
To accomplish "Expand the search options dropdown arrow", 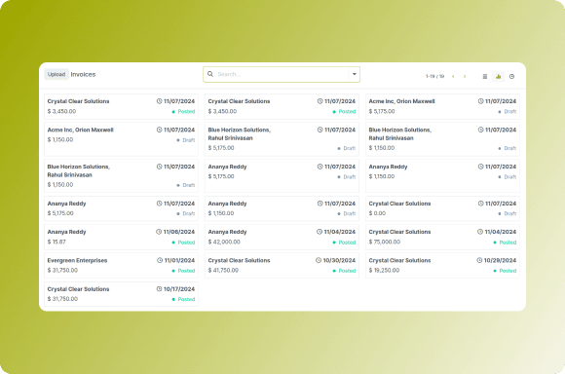I will (355, 74).
